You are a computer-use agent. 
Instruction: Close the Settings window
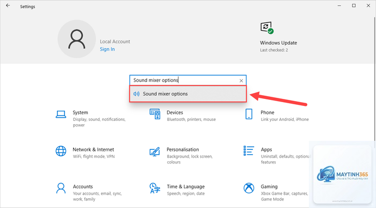tap(368, 5)
